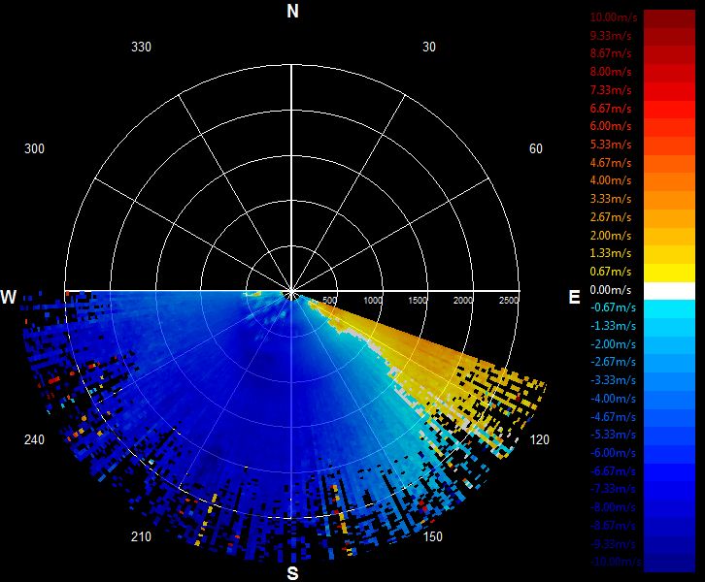Click the E compass label
Screen dimensions: 705x582
(574, 297)
